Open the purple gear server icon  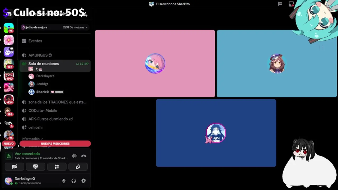click(x=8, y=52)
